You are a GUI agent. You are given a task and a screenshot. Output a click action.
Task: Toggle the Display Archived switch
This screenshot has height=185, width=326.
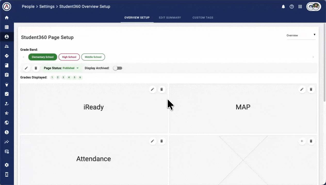click(118, 68)
